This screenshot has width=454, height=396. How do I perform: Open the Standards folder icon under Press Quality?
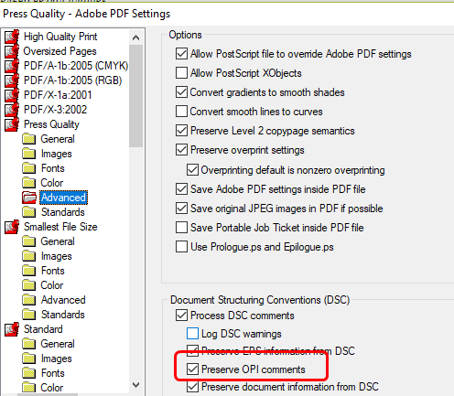tap(29, 212)
